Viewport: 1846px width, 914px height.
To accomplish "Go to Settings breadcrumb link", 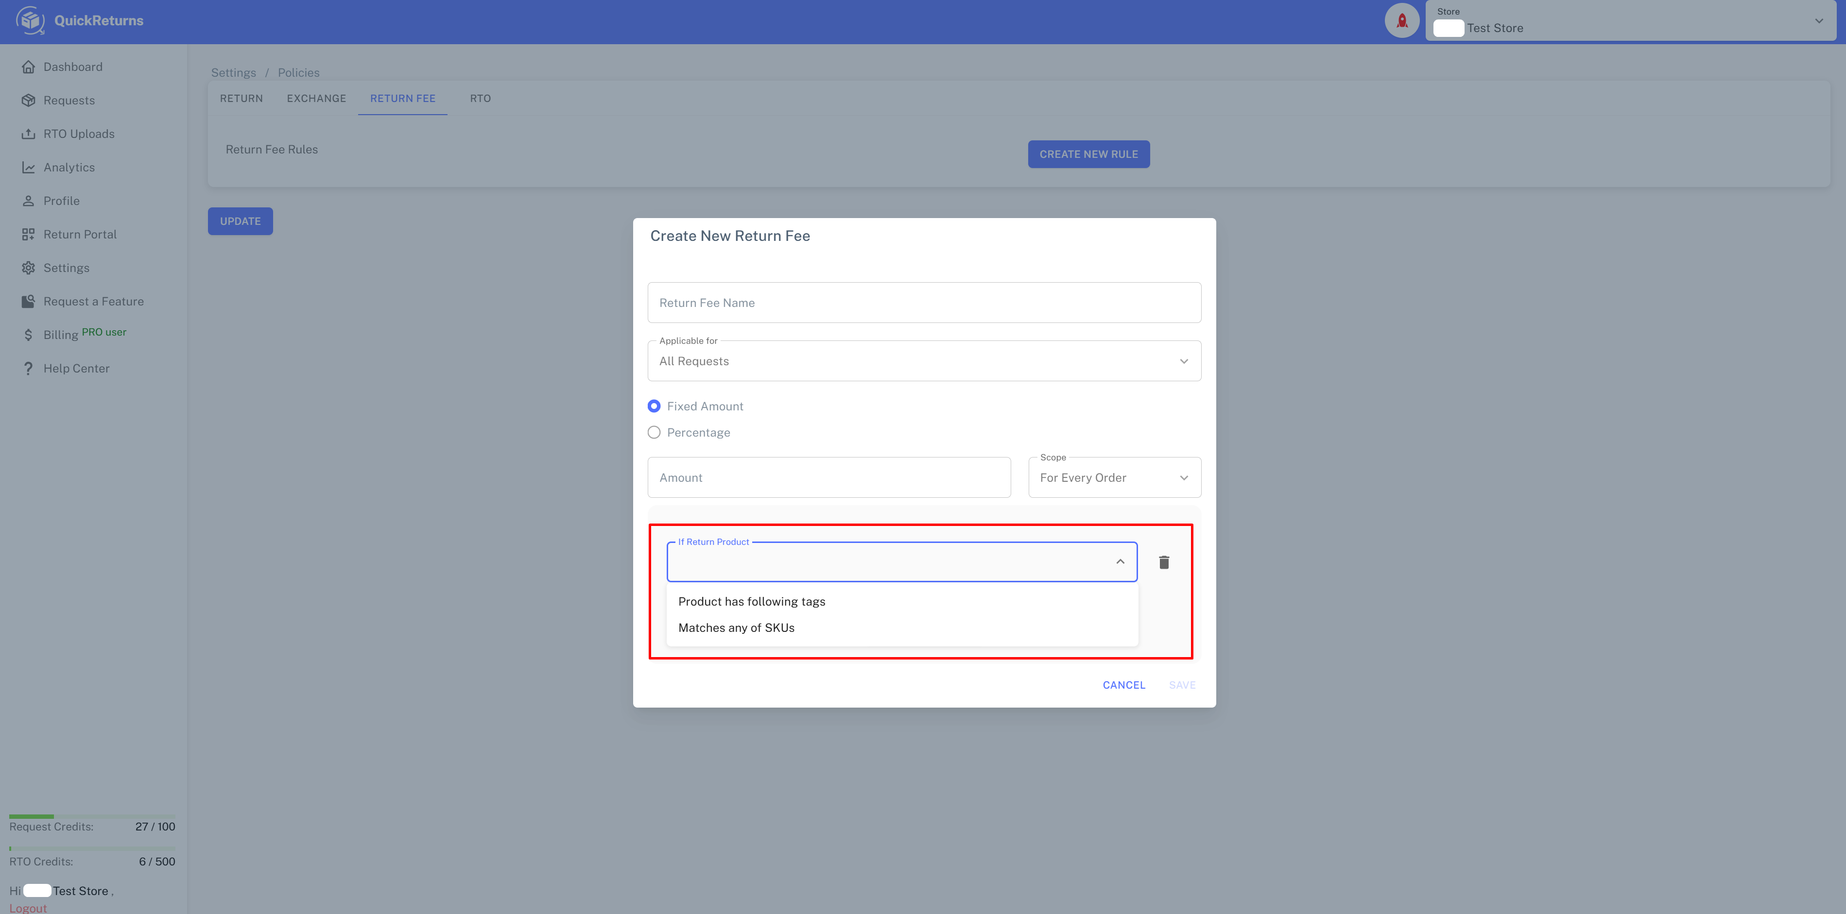I will pyautogui.click(x=234, y=72).
